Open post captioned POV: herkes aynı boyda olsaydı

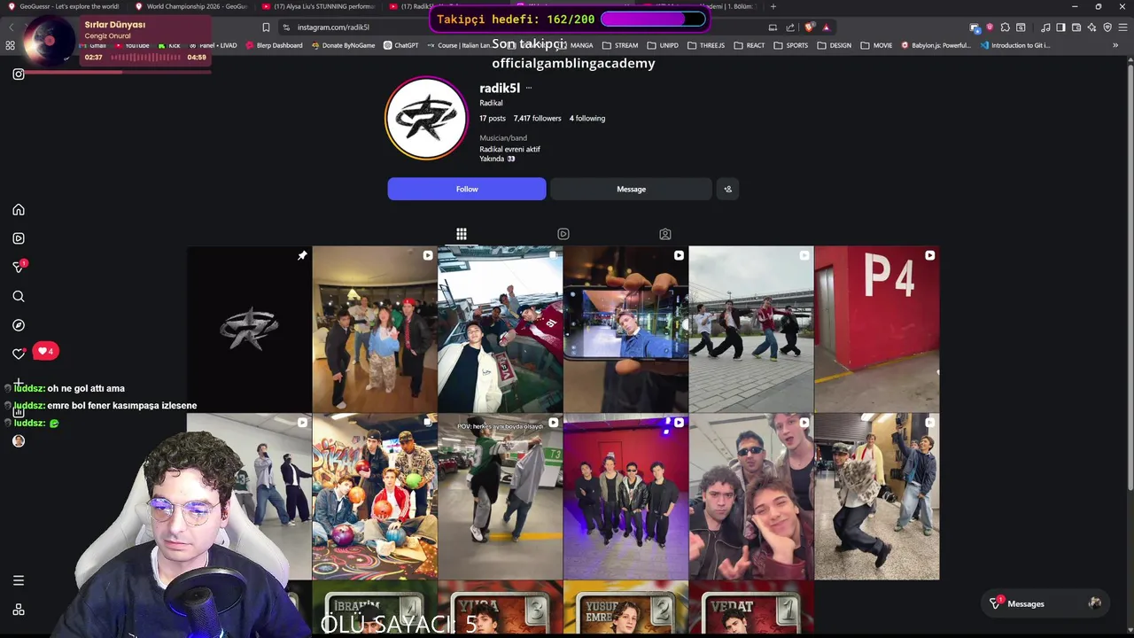coord(500,496)
